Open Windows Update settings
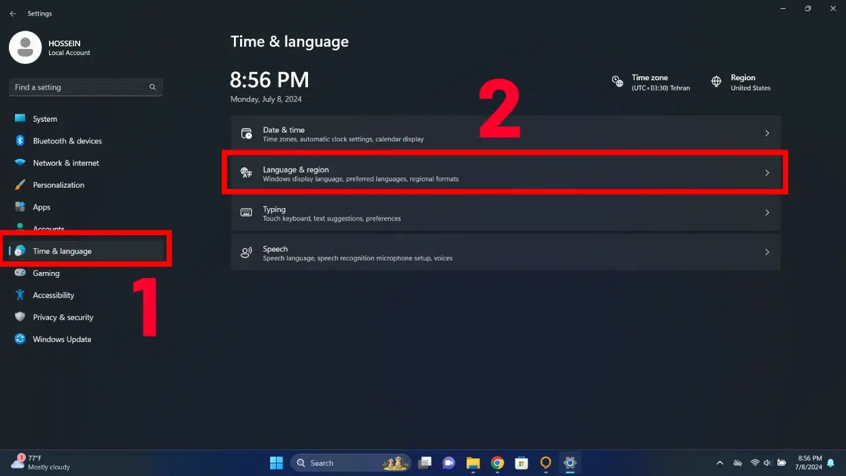Screen dimensions: 846x476 tap(63, 339)
